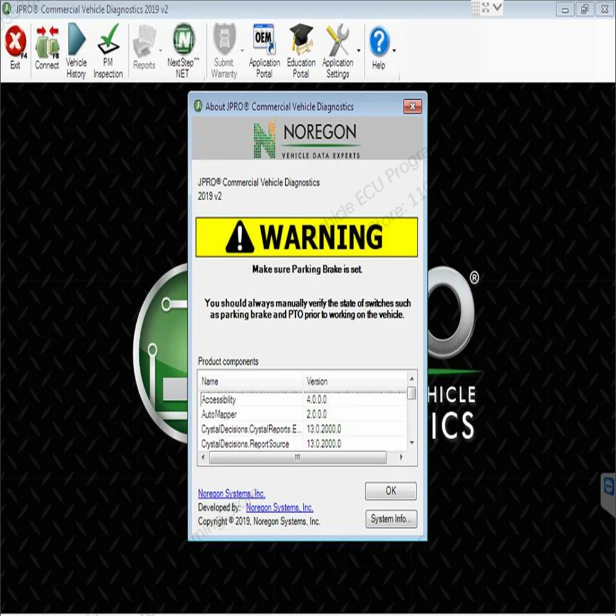Expand the Help dropdown arrow
Screen dimensions: 616x616
point(394,51)
